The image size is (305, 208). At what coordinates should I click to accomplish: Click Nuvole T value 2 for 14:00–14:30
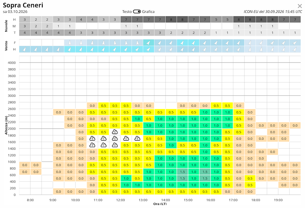(171, 33)
